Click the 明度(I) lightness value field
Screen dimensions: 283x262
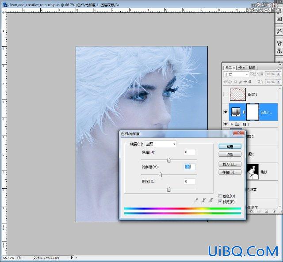click(190, 182)
